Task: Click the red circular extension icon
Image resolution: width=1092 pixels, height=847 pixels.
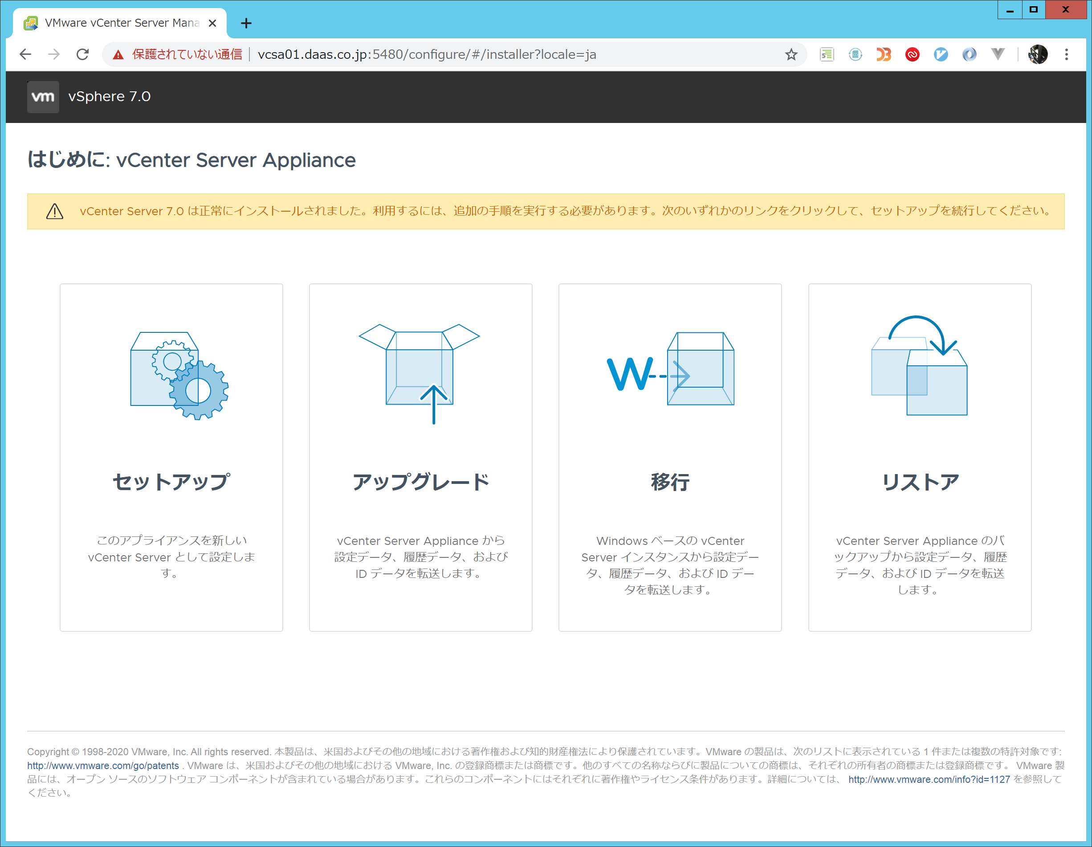Action: 913,54
